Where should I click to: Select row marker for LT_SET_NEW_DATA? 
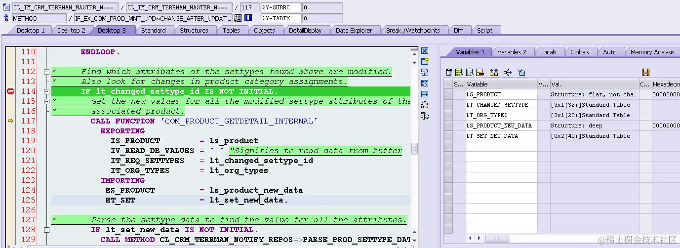pos(448,136)
